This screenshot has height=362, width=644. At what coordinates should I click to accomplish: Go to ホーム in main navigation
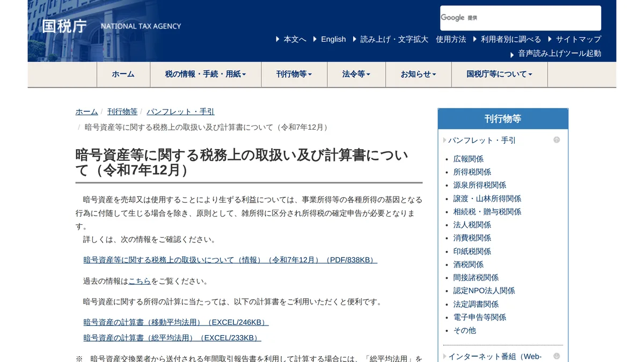click(123, 75)
